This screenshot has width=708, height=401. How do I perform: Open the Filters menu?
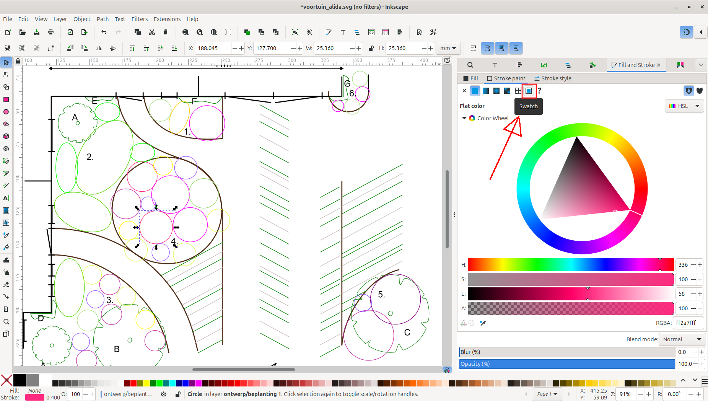tap(140, 19)
